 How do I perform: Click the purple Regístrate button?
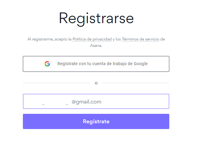[x=96, y=121]
